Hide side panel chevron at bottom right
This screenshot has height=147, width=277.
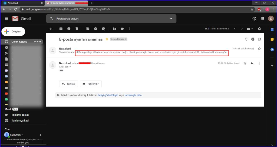click(272, 145)
